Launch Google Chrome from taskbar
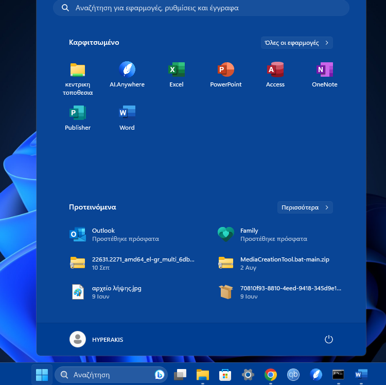 [271, 375]
